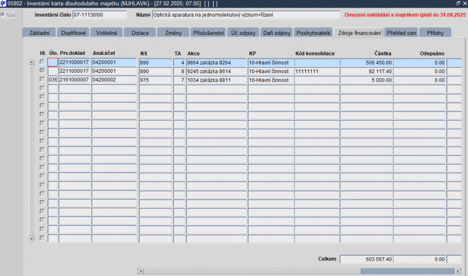
Task: Click TA value 7
Action: coord(179,80)
